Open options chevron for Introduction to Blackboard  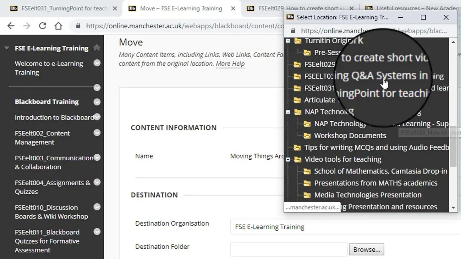point(97,117)
